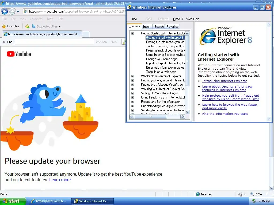Click the Internet zone globe in status bar

click(x=198, y=194)
